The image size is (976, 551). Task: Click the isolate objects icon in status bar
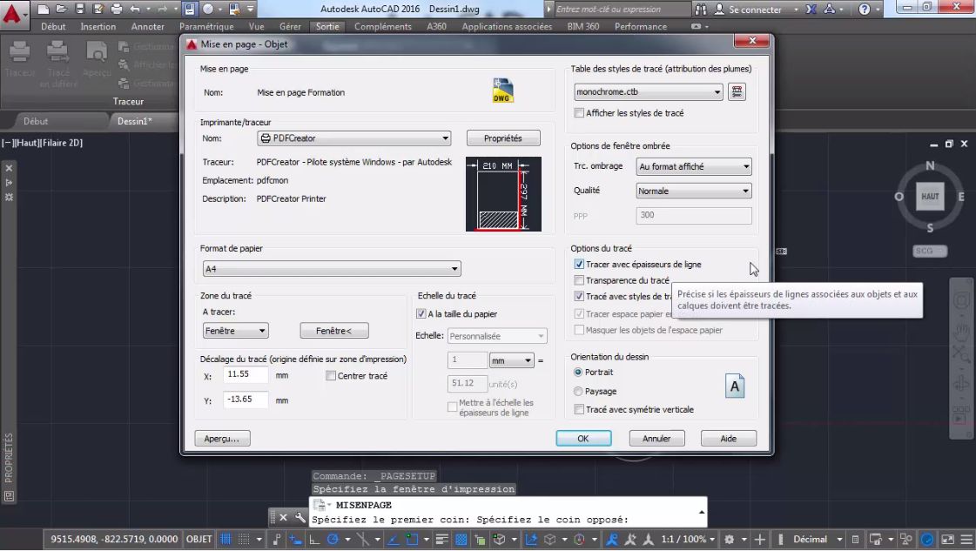[904, 539]
